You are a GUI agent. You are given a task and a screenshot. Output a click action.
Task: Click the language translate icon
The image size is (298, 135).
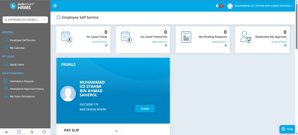tap(31, 132)
